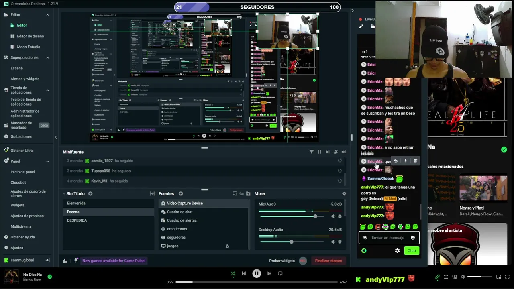Click the audio source icon in the Fuentes header
This screenshot has width=514, height=289.
tap(241, 194)
